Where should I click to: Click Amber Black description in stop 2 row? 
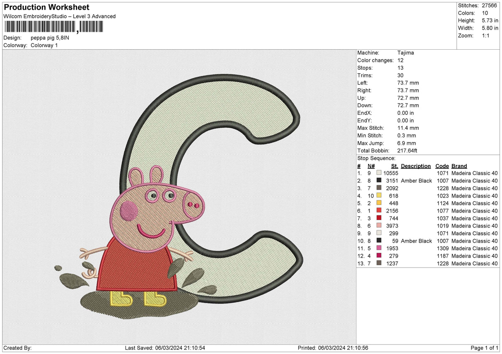click(x=416, y=181)
